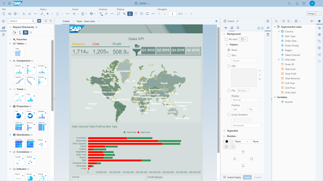Click the formula fx icon under Analyze
Image resolution: width=323 pixels, height=181 pixels.
pos(106,14)
